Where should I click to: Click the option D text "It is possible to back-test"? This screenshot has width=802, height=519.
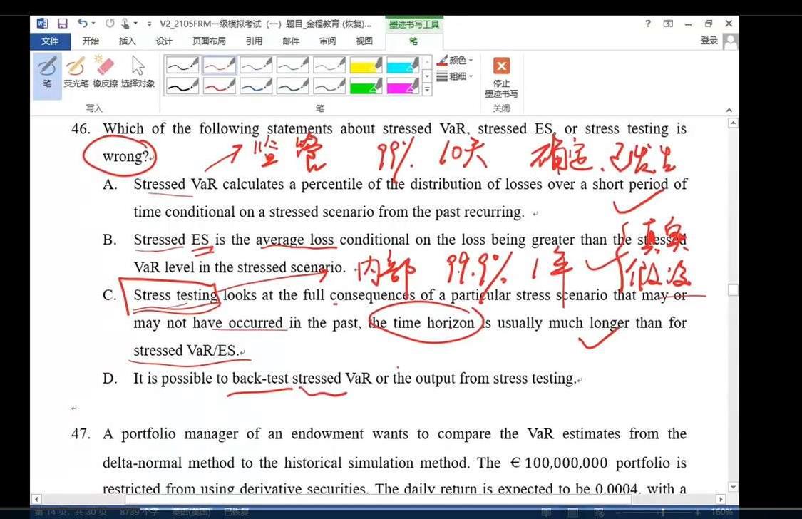pyautogui.click(x=212, y=379)
